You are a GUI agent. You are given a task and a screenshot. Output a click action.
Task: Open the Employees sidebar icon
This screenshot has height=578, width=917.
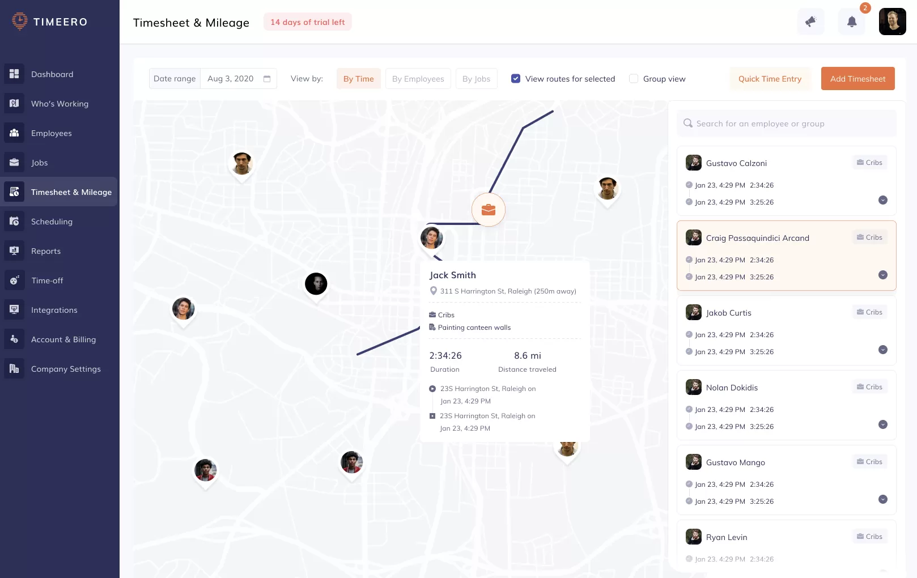(x=14, y=133)
